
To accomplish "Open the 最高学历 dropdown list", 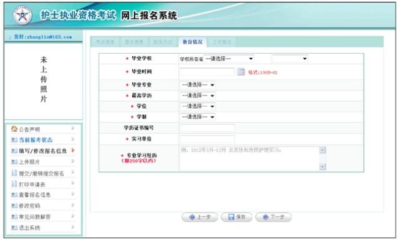I will (x=198, y=96).
